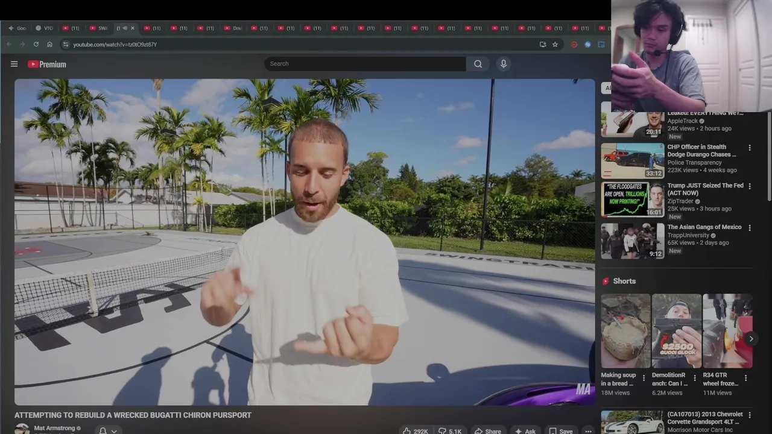Go to the YouTube Premium home logo
772x434 pixels.
pyautogui.click(x=46, y=64)
